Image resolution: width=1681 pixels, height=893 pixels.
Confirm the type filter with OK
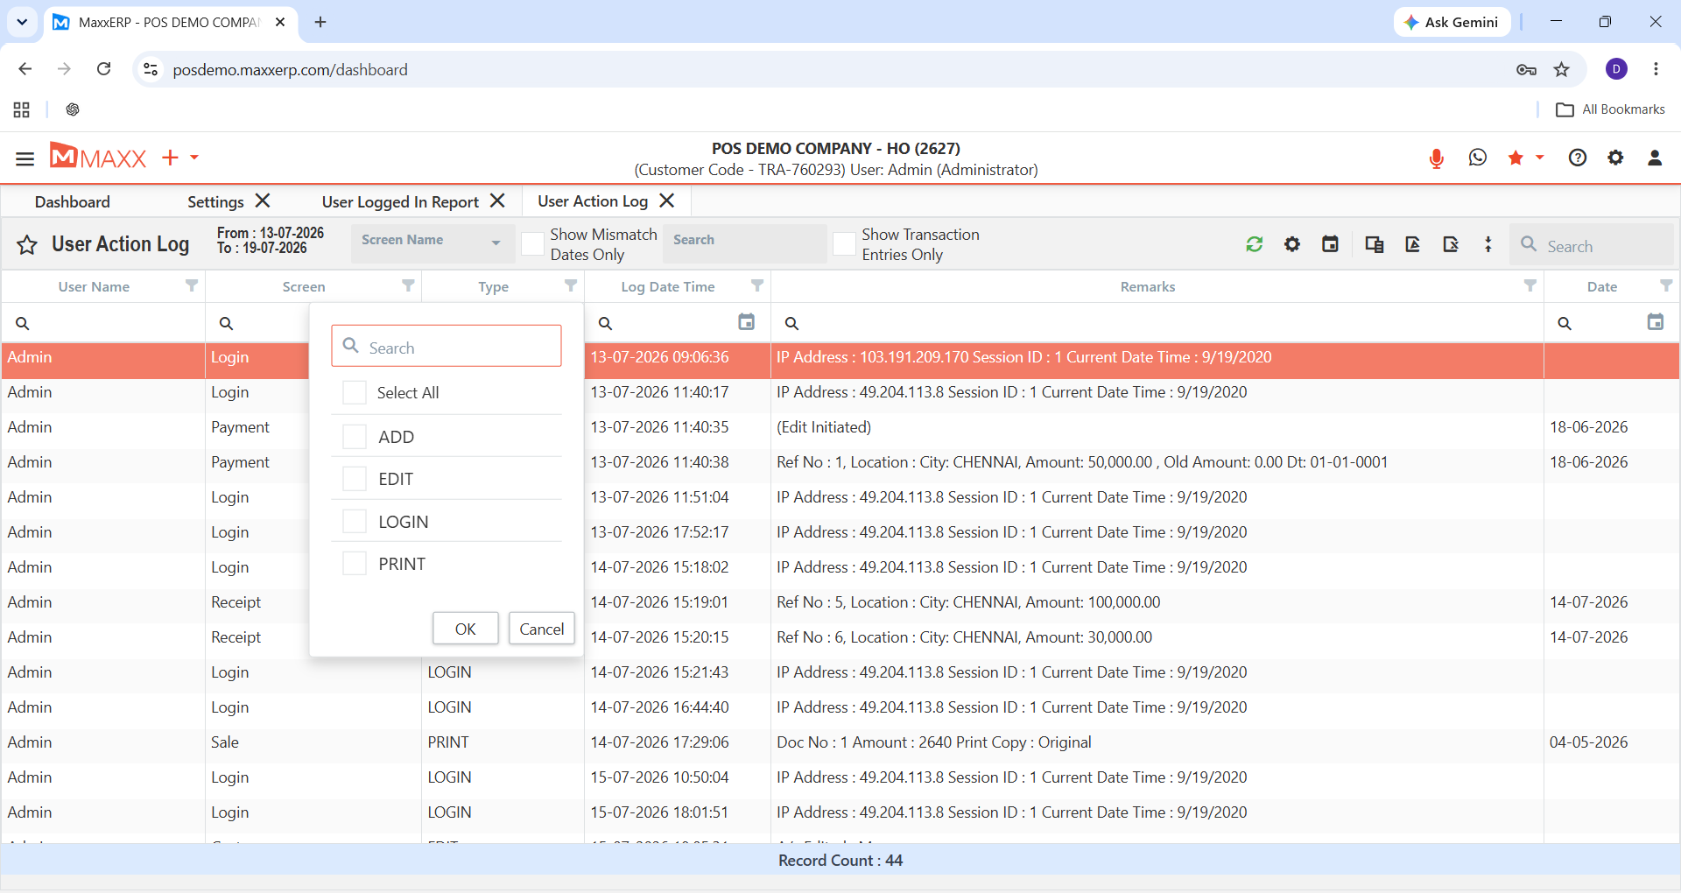(x=466, y=629)
